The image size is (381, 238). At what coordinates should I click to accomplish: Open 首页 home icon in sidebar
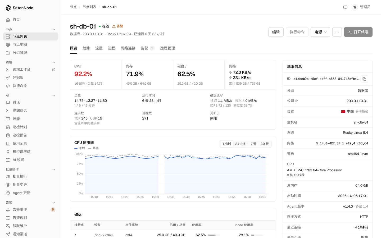[x=8, y=20]
